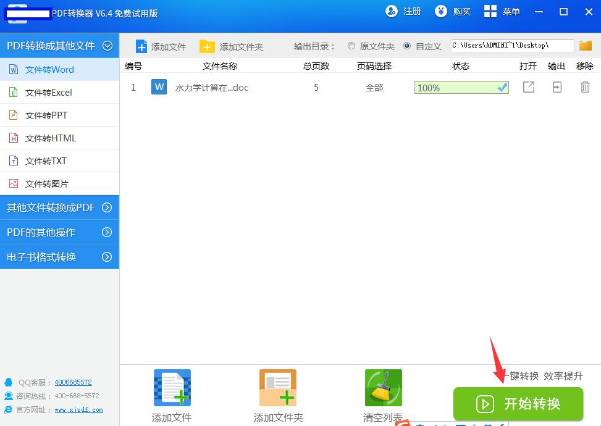Viewport: 601px width, 426px height.
Task: Click the blue W Word file icon
Action: click(159, 87)
